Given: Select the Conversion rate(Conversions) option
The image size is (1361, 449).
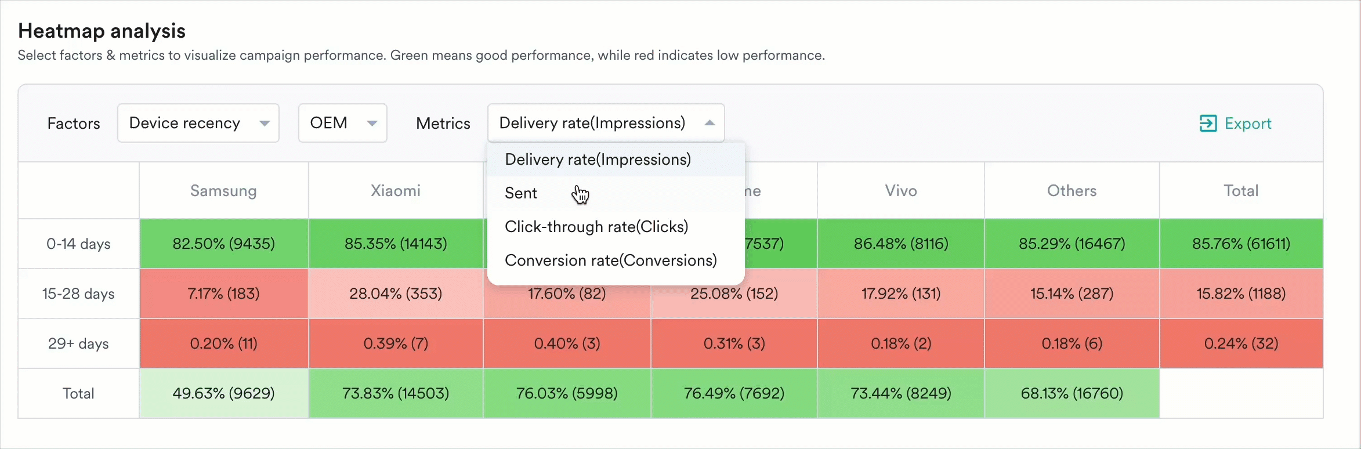Looking at the screenshot, I should [610, 260].
